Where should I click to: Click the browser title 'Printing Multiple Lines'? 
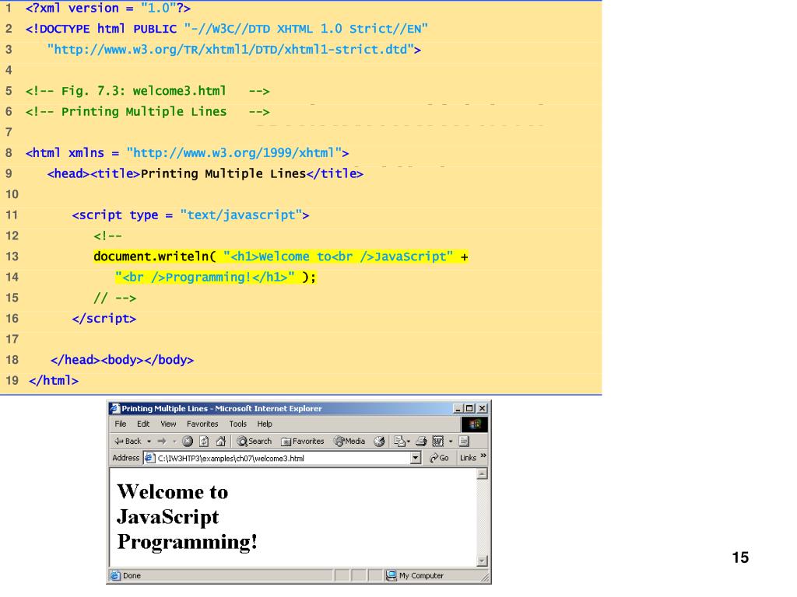[165, 409]
